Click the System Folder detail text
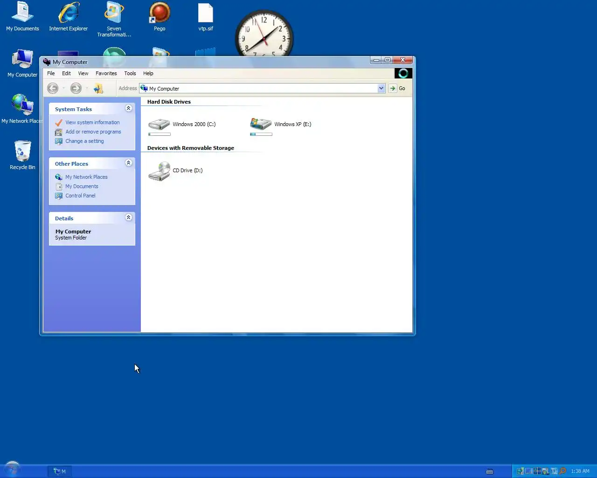The width and height of the screenshot is (597, 478). click(x=71, y=238)
